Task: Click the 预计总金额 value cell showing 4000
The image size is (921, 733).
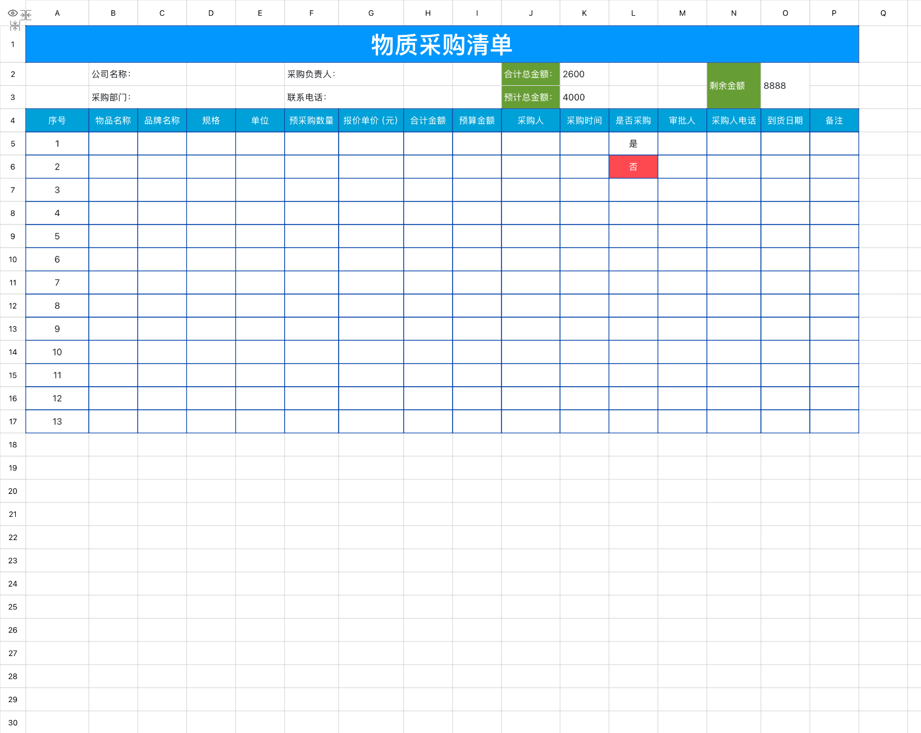Action: click(584, 97)
